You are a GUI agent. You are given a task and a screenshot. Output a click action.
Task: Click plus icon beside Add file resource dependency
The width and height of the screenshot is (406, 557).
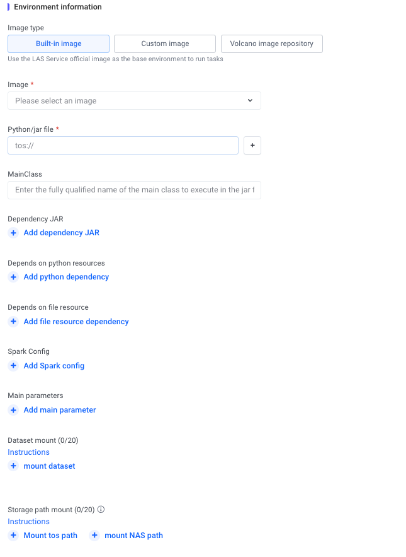coord(13,322)
